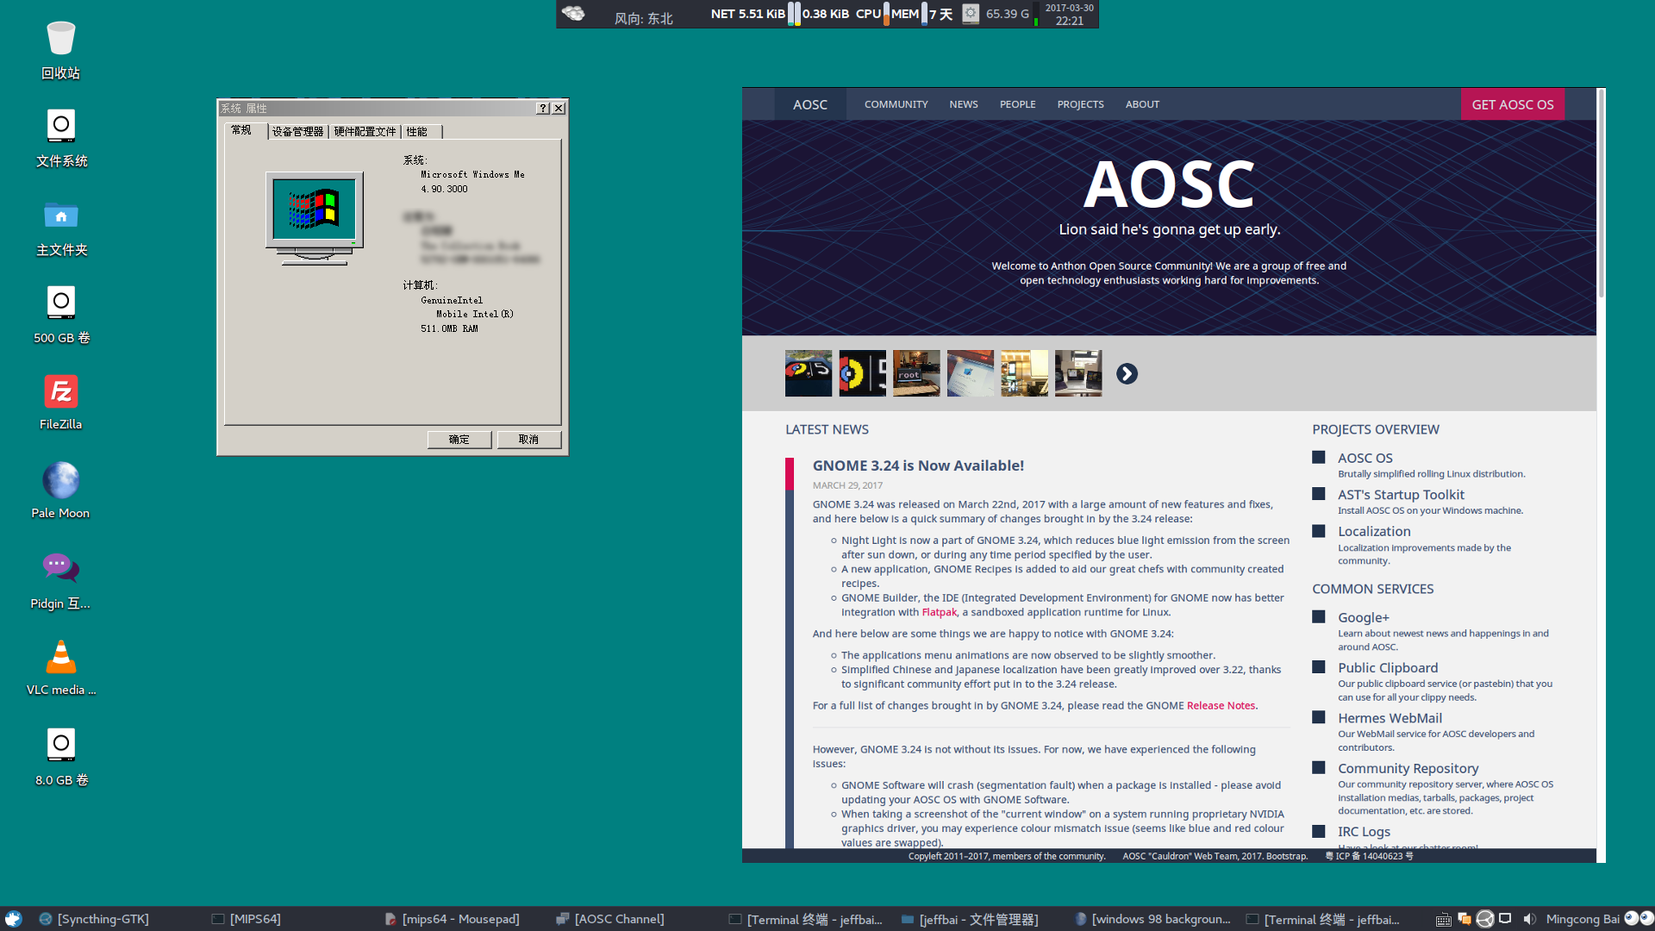
Task: Click the orange Pidgin chat tray icon
Action: point(1465,919)
